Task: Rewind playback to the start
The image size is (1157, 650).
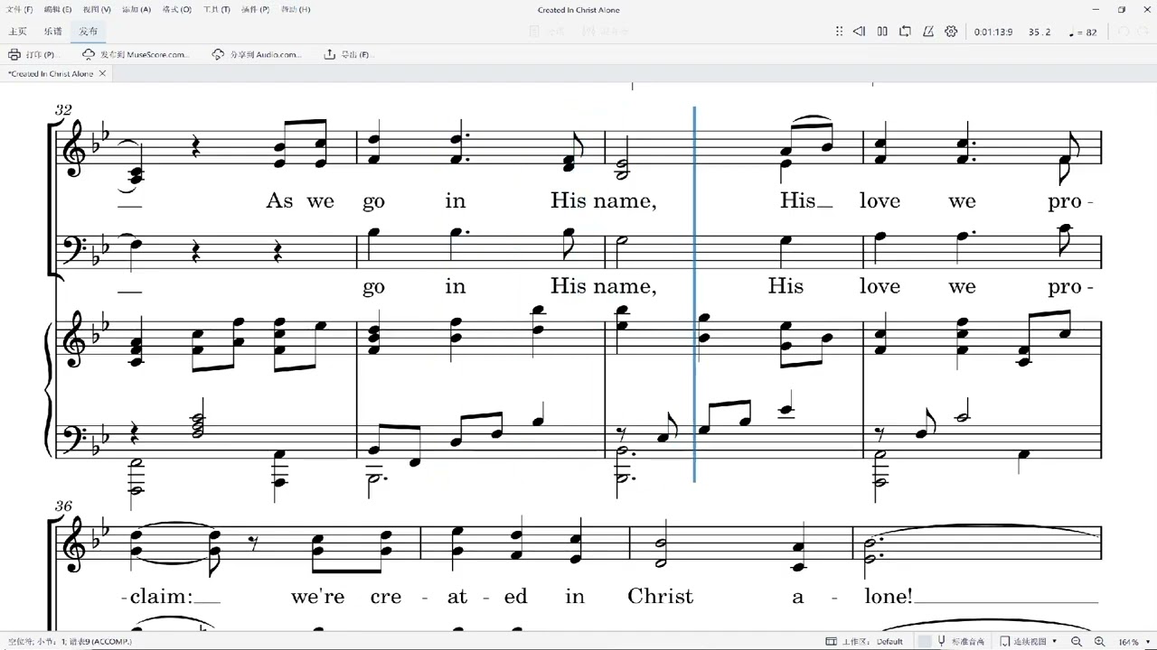Action: tap(859, 32)
